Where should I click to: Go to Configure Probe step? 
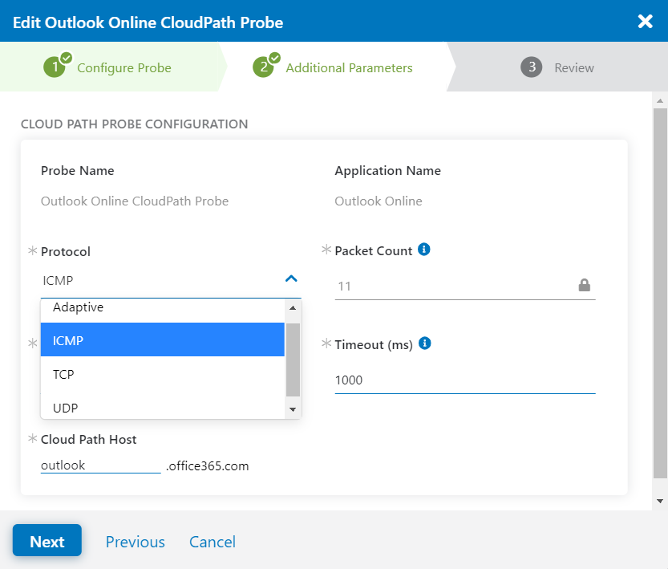coord(123,68)
